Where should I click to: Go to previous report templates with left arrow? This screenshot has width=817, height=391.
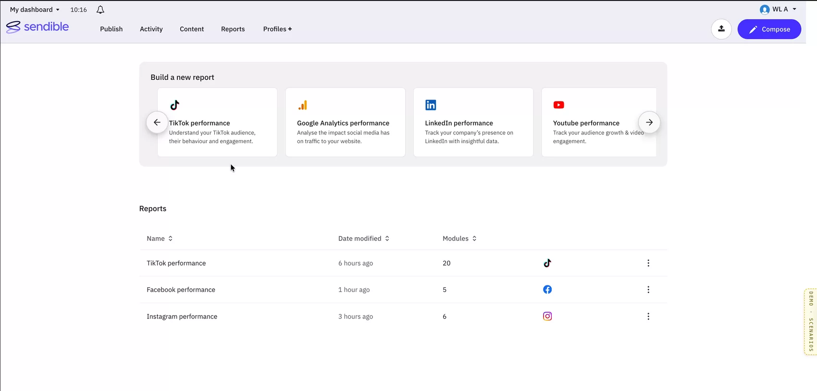pyautogui.click(x=157, y=122)
